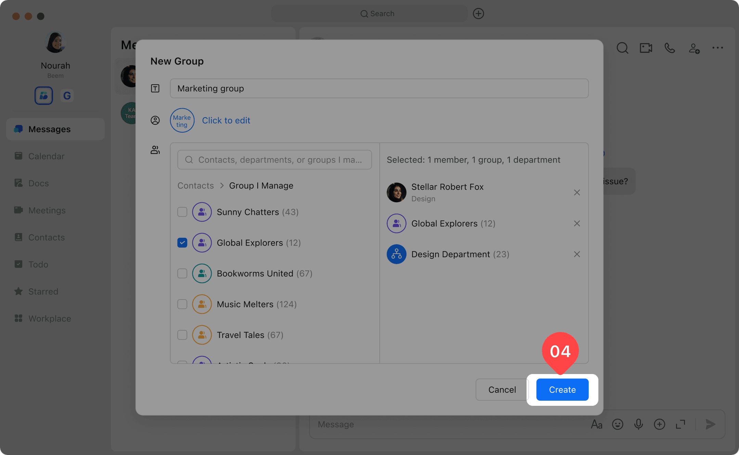This screenshot has width=739, height=455.
Task: Remove Stellar Robert Fox from selection
Action: 577,193
